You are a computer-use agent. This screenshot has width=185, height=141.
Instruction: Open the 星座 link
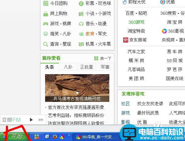coord(67,44)
